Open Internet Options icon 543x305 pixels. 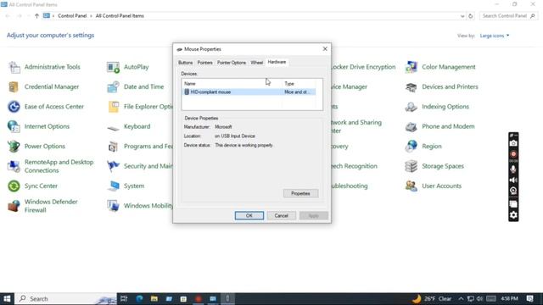coord(14,126)
